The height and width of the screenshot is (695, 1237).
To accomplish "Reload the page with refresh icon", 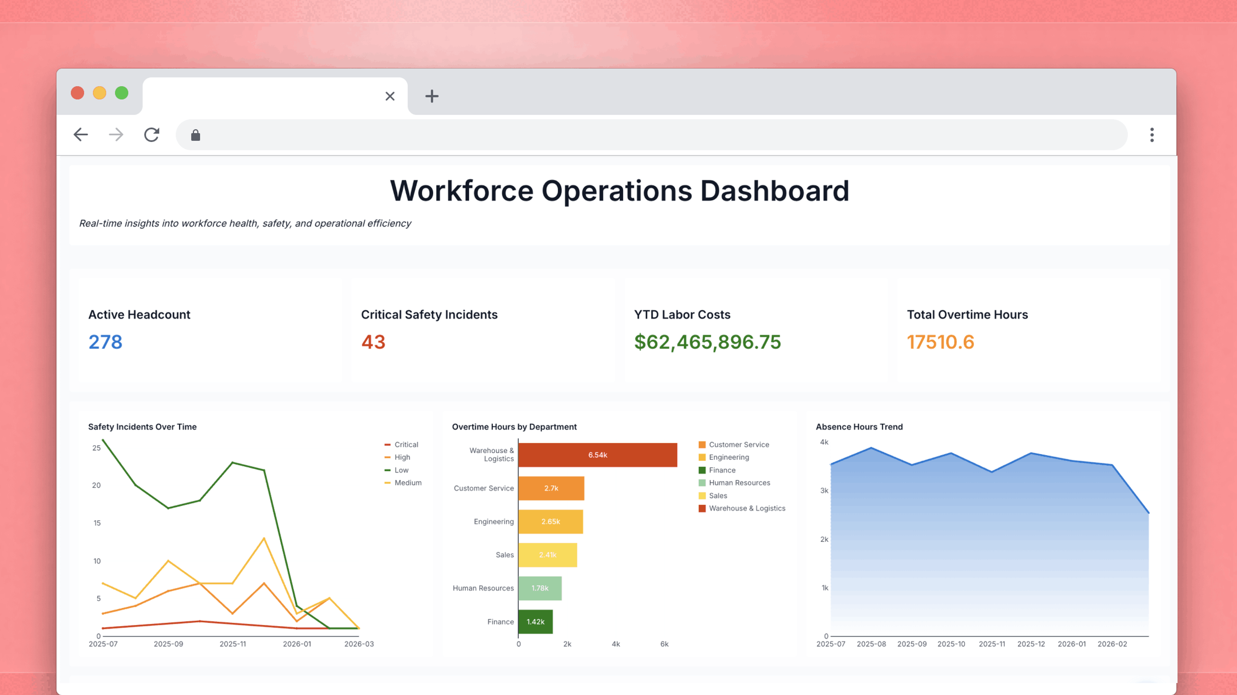I will tap(152, 135).
